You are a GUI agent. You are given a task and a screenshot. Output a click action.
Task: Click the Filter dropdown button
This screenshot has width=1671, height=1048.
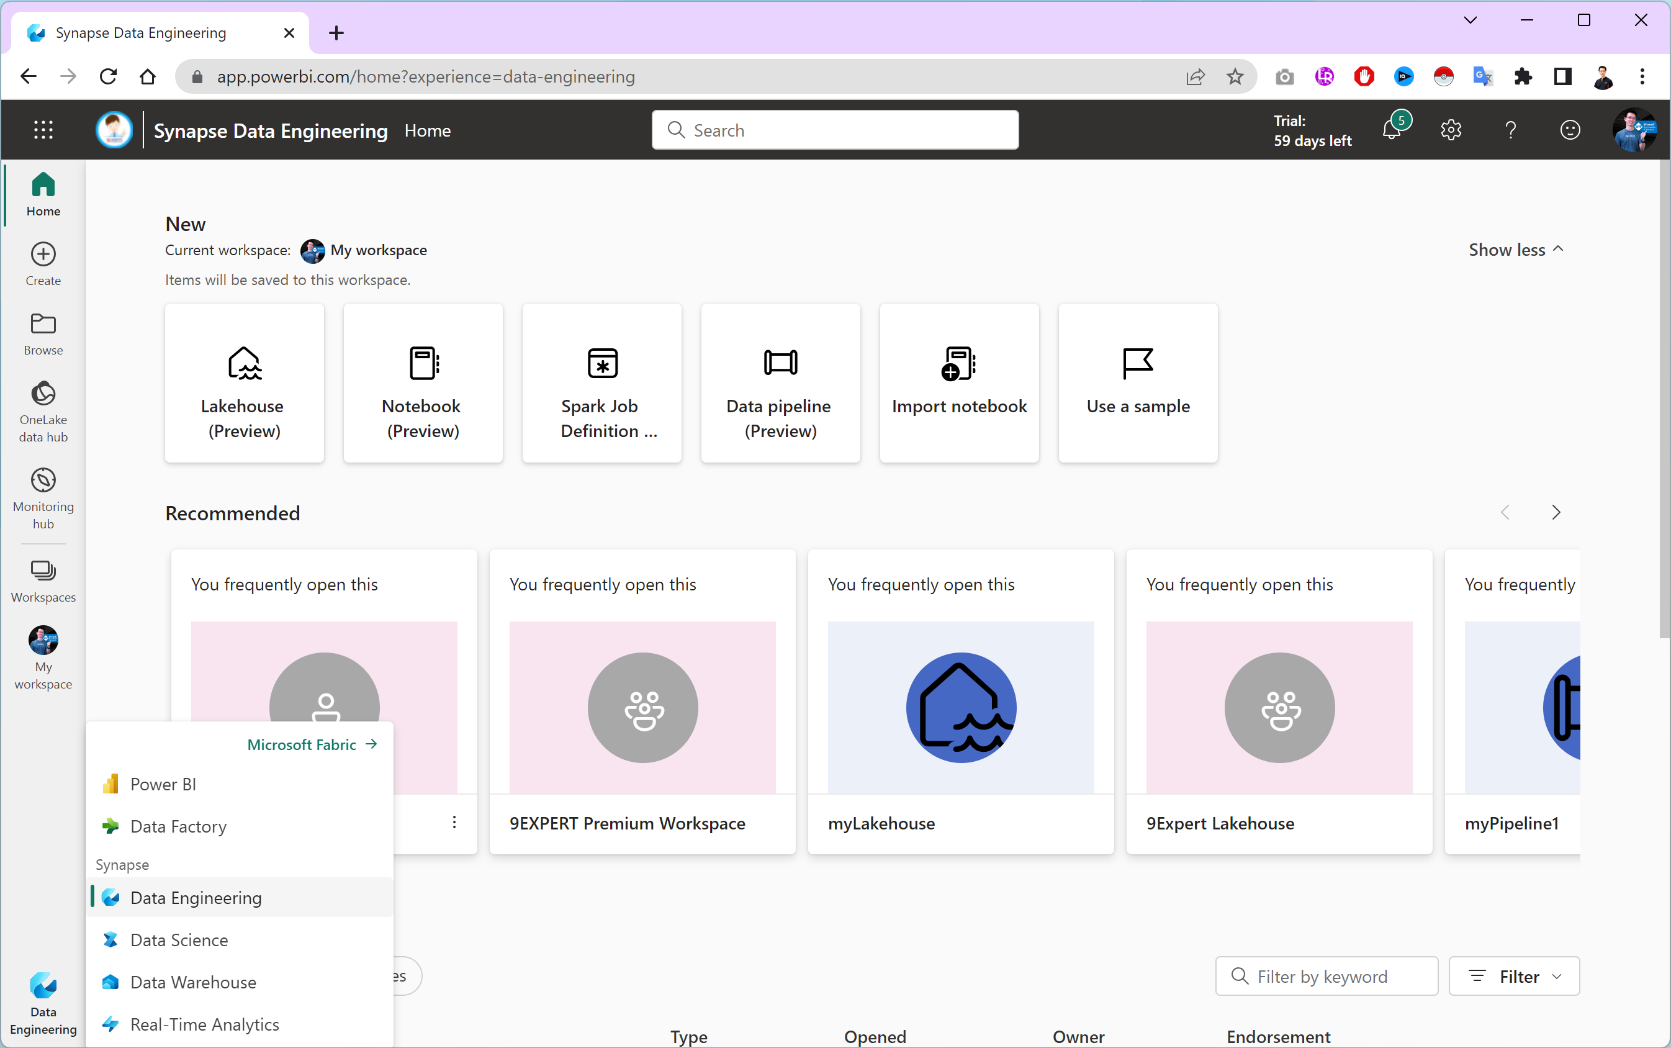click(1516, 975)
